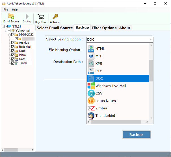The height and width of the screenshot is (157, 171).
Task: Click the Yahoomail account icon
Action: [x=13, y=30]
